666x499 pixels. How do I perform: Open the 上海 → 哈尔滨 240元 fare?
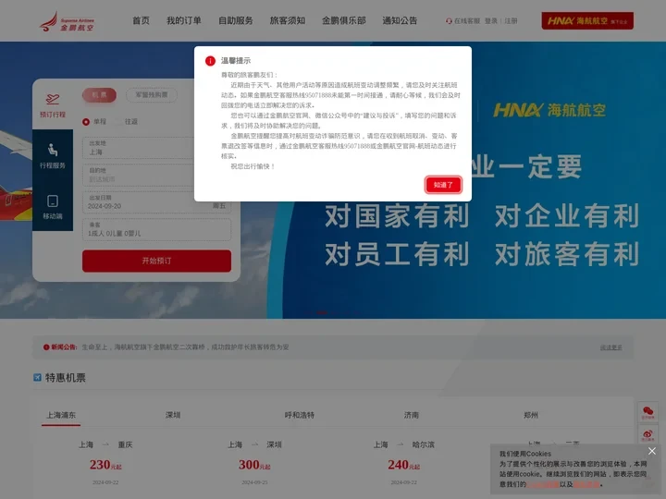coord(403,463)
